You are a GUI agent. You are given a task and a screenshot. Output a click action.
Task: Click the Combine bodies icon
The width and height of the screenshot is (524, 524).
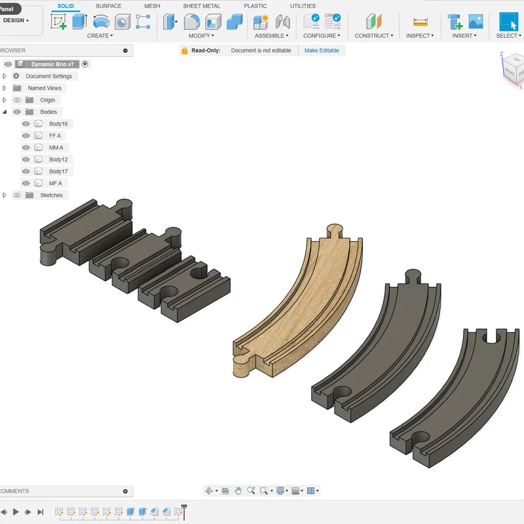point(234,22)
